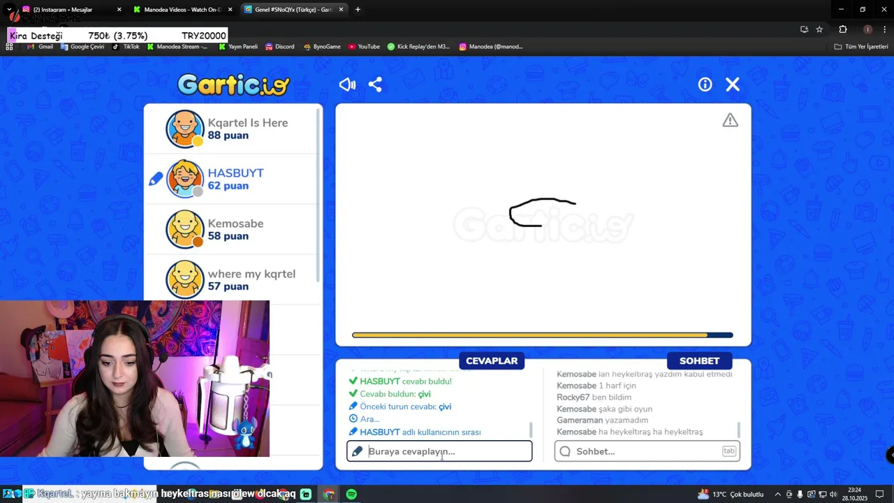The height and width of the screenshot is (503, 894).
Task: Open the YouTube bookmark
Action: [364, 47]
